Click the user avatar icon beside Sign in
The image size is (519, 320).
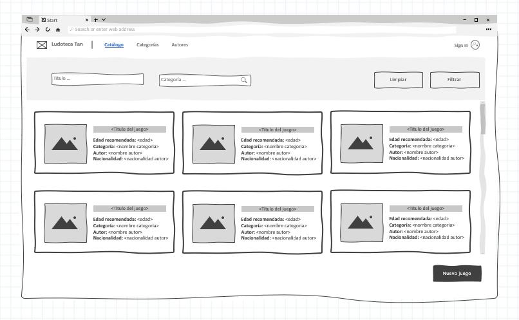475,45
